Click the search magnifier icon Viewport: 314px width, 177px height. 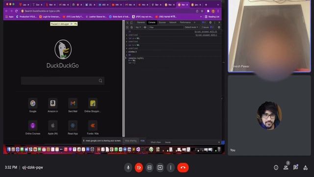point(100,81)
